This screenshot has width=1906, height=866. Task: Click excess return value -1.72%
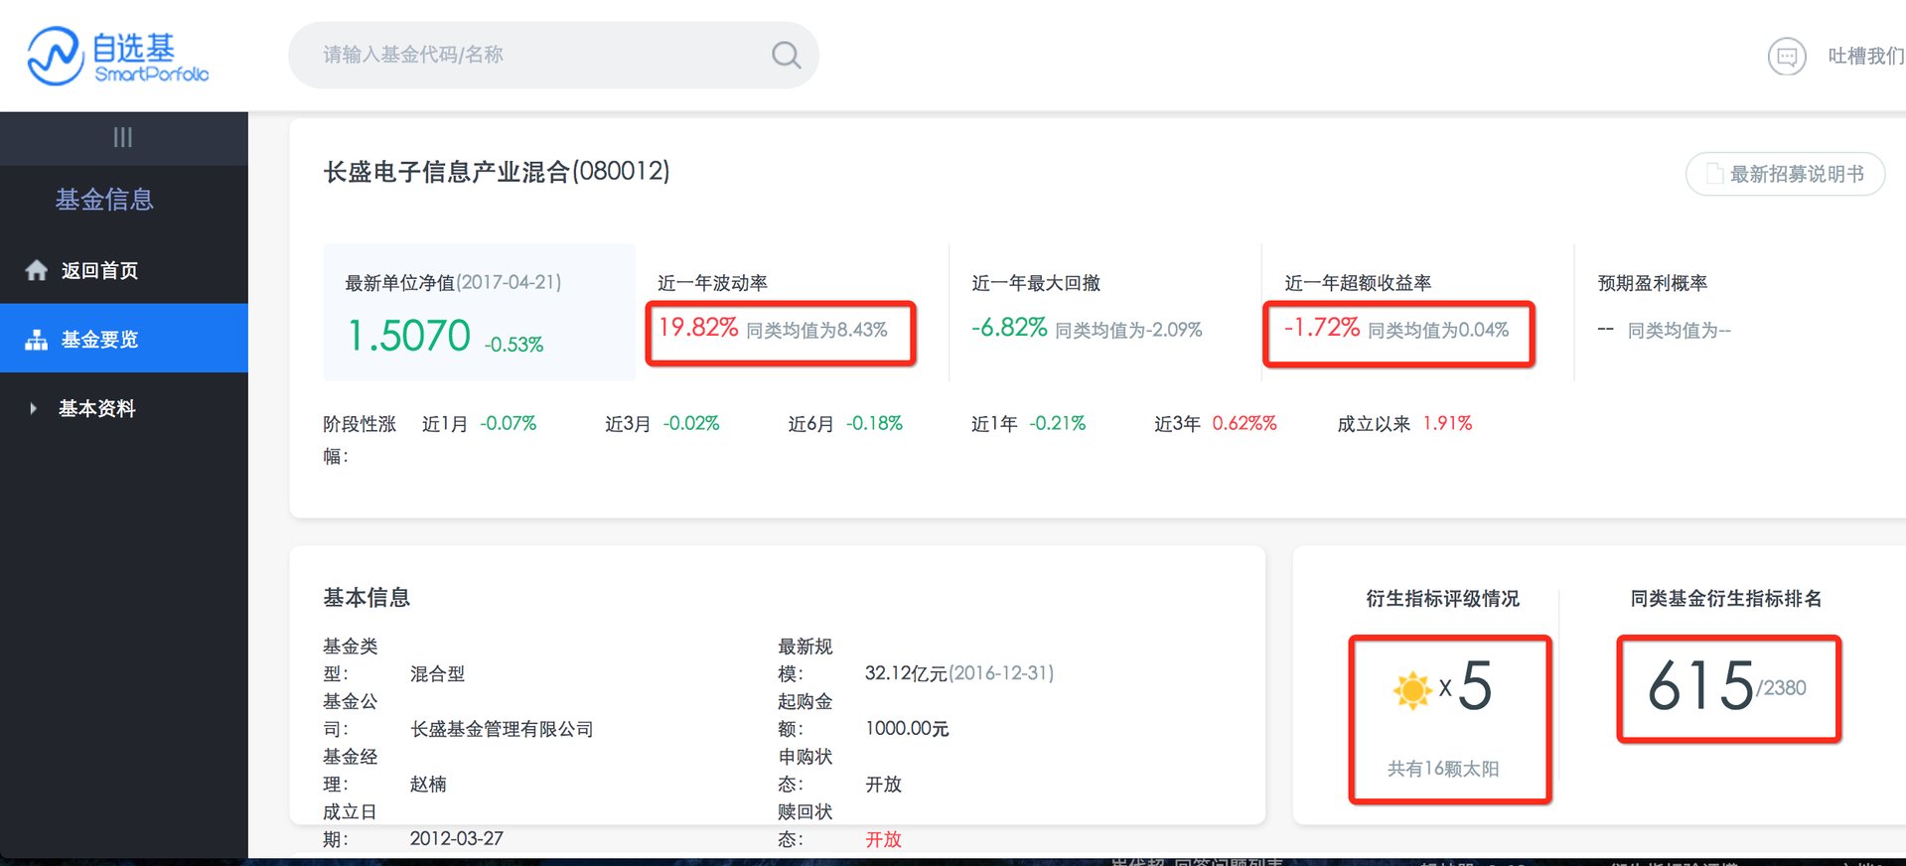pyautogui.click(x=1322, y=328)
